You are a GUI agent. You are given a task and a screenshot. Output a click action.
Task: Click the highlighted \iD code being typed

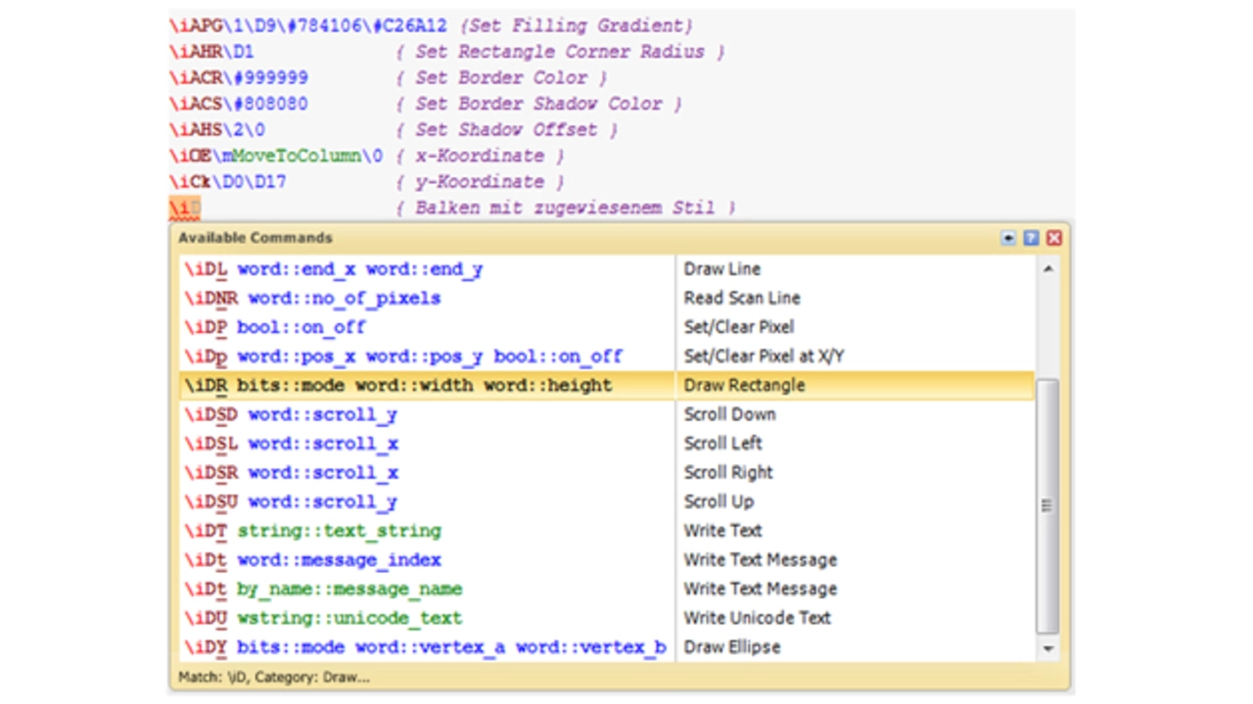pyautogui.click(x=184, y=208)
